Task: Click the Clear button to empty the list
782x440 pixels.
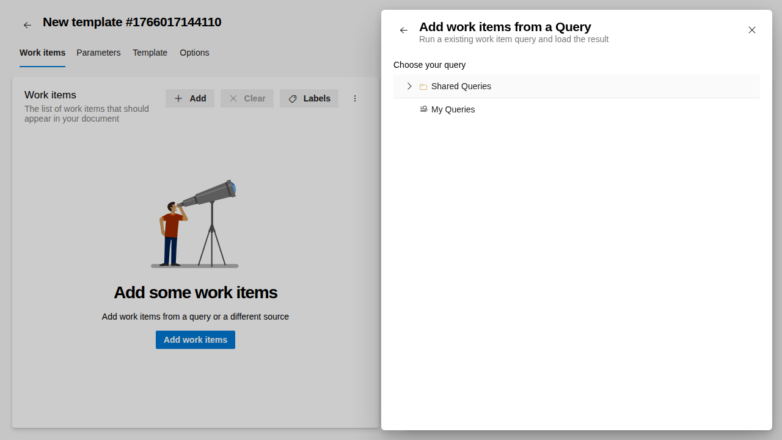Action: tap(247, 98)
